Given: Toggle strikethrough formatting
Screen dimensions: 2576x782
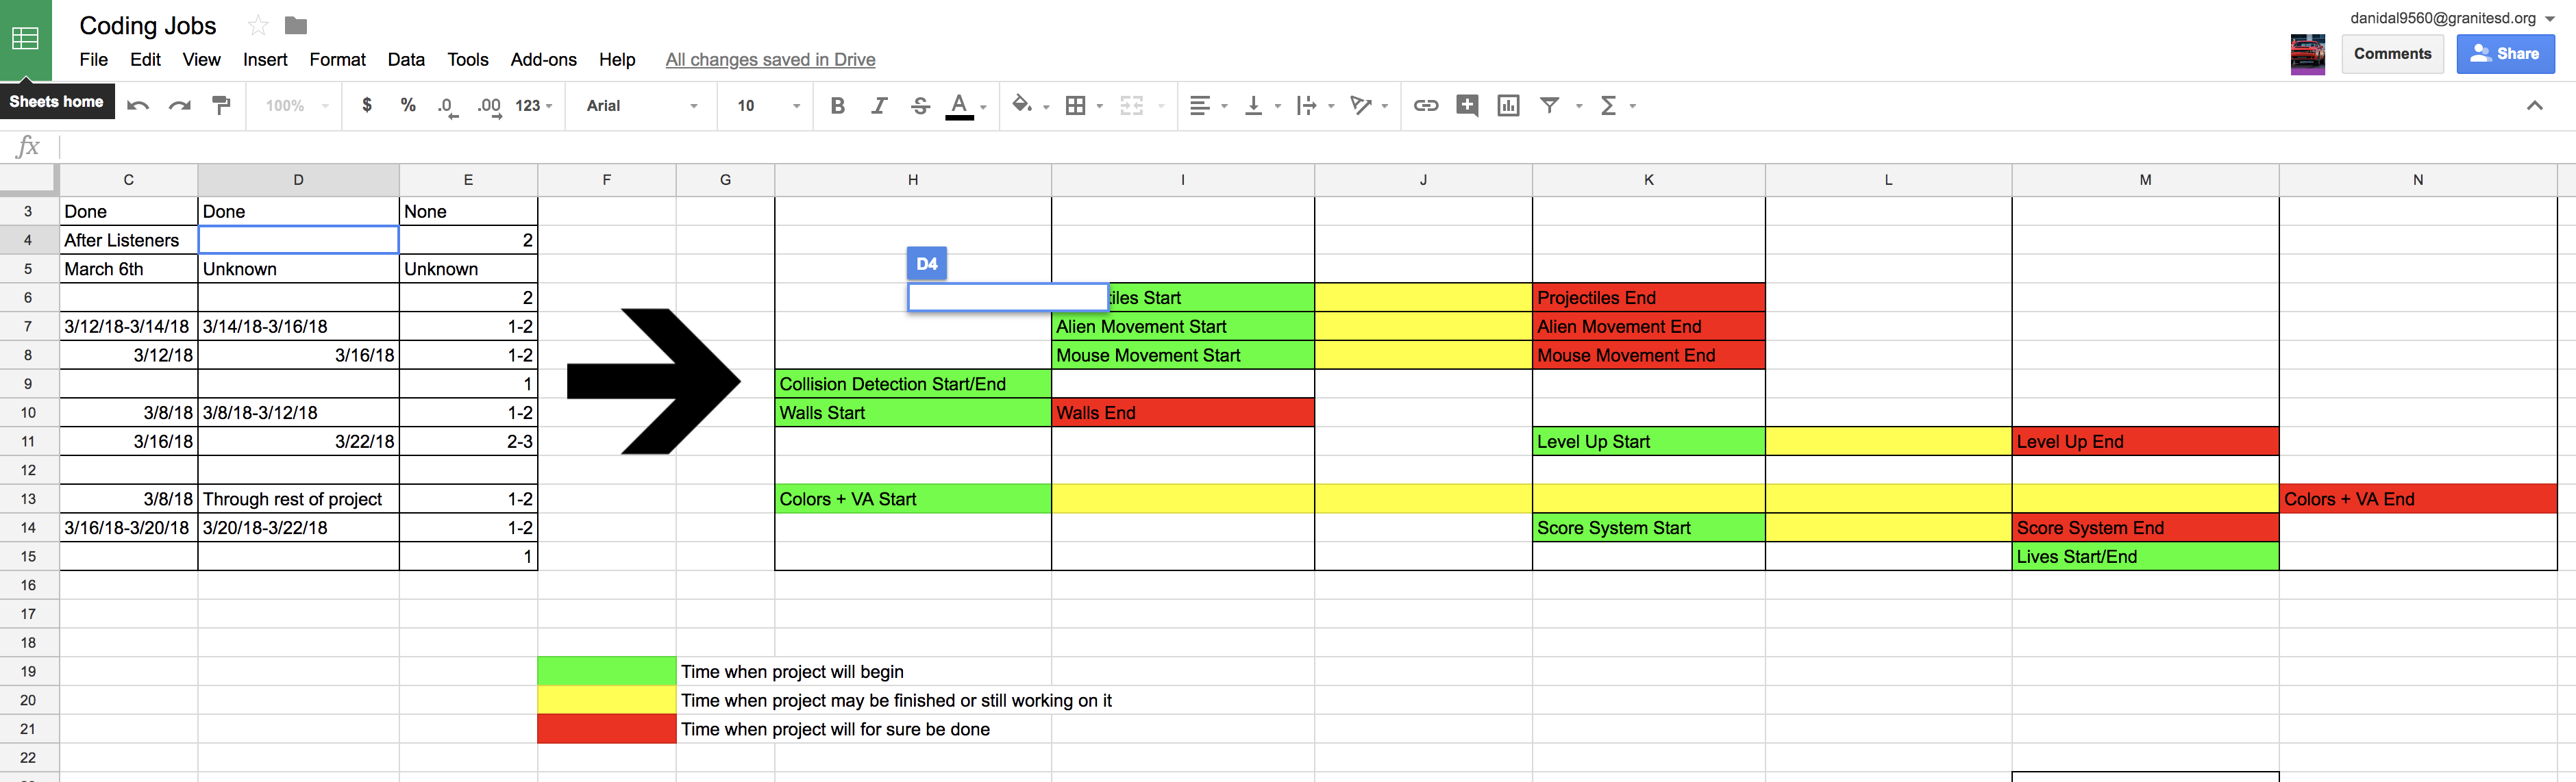Looking at the screenshot, I should tap(920, 106).
